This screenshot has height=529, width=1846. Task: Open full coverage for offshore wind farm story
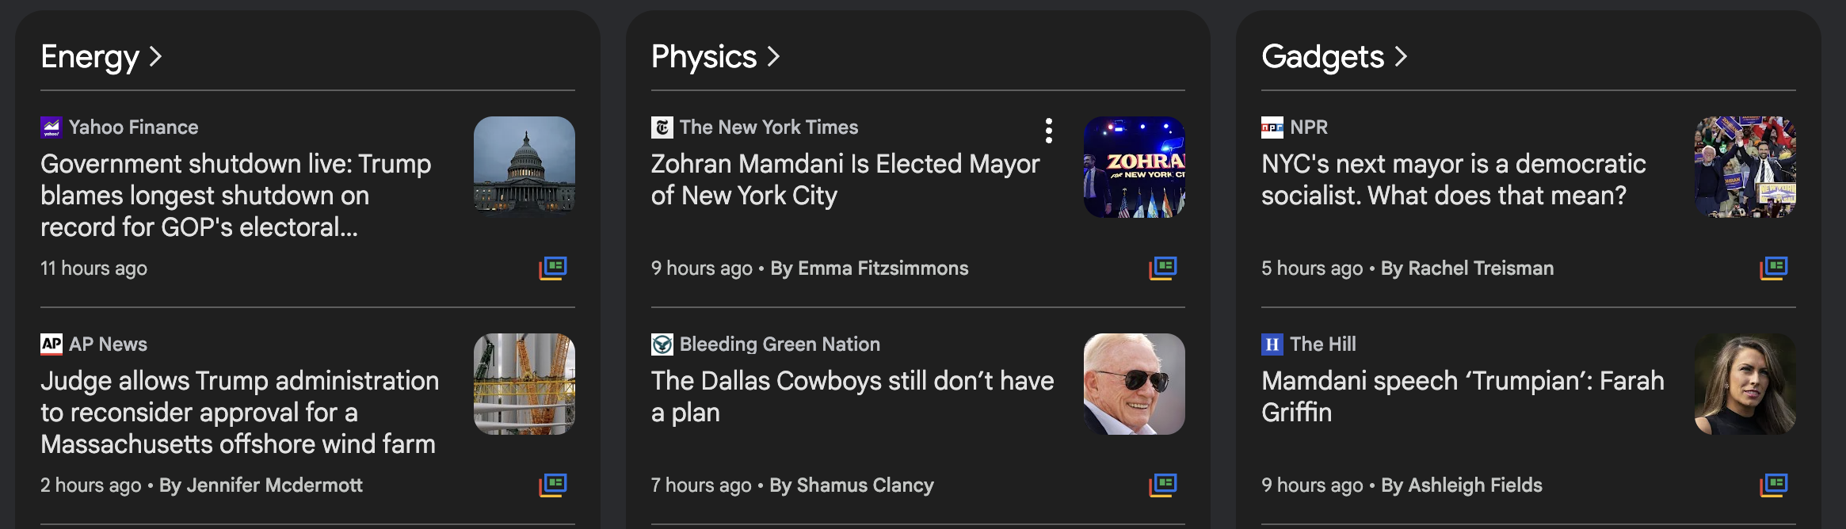pyautogui.click(x=553, y=485)
